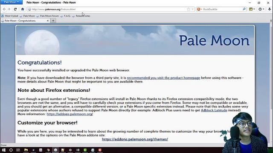Click the Pale Moon banner title
Image resolution: width=273 pixels, height=153 pixels.
coord(214,41)
